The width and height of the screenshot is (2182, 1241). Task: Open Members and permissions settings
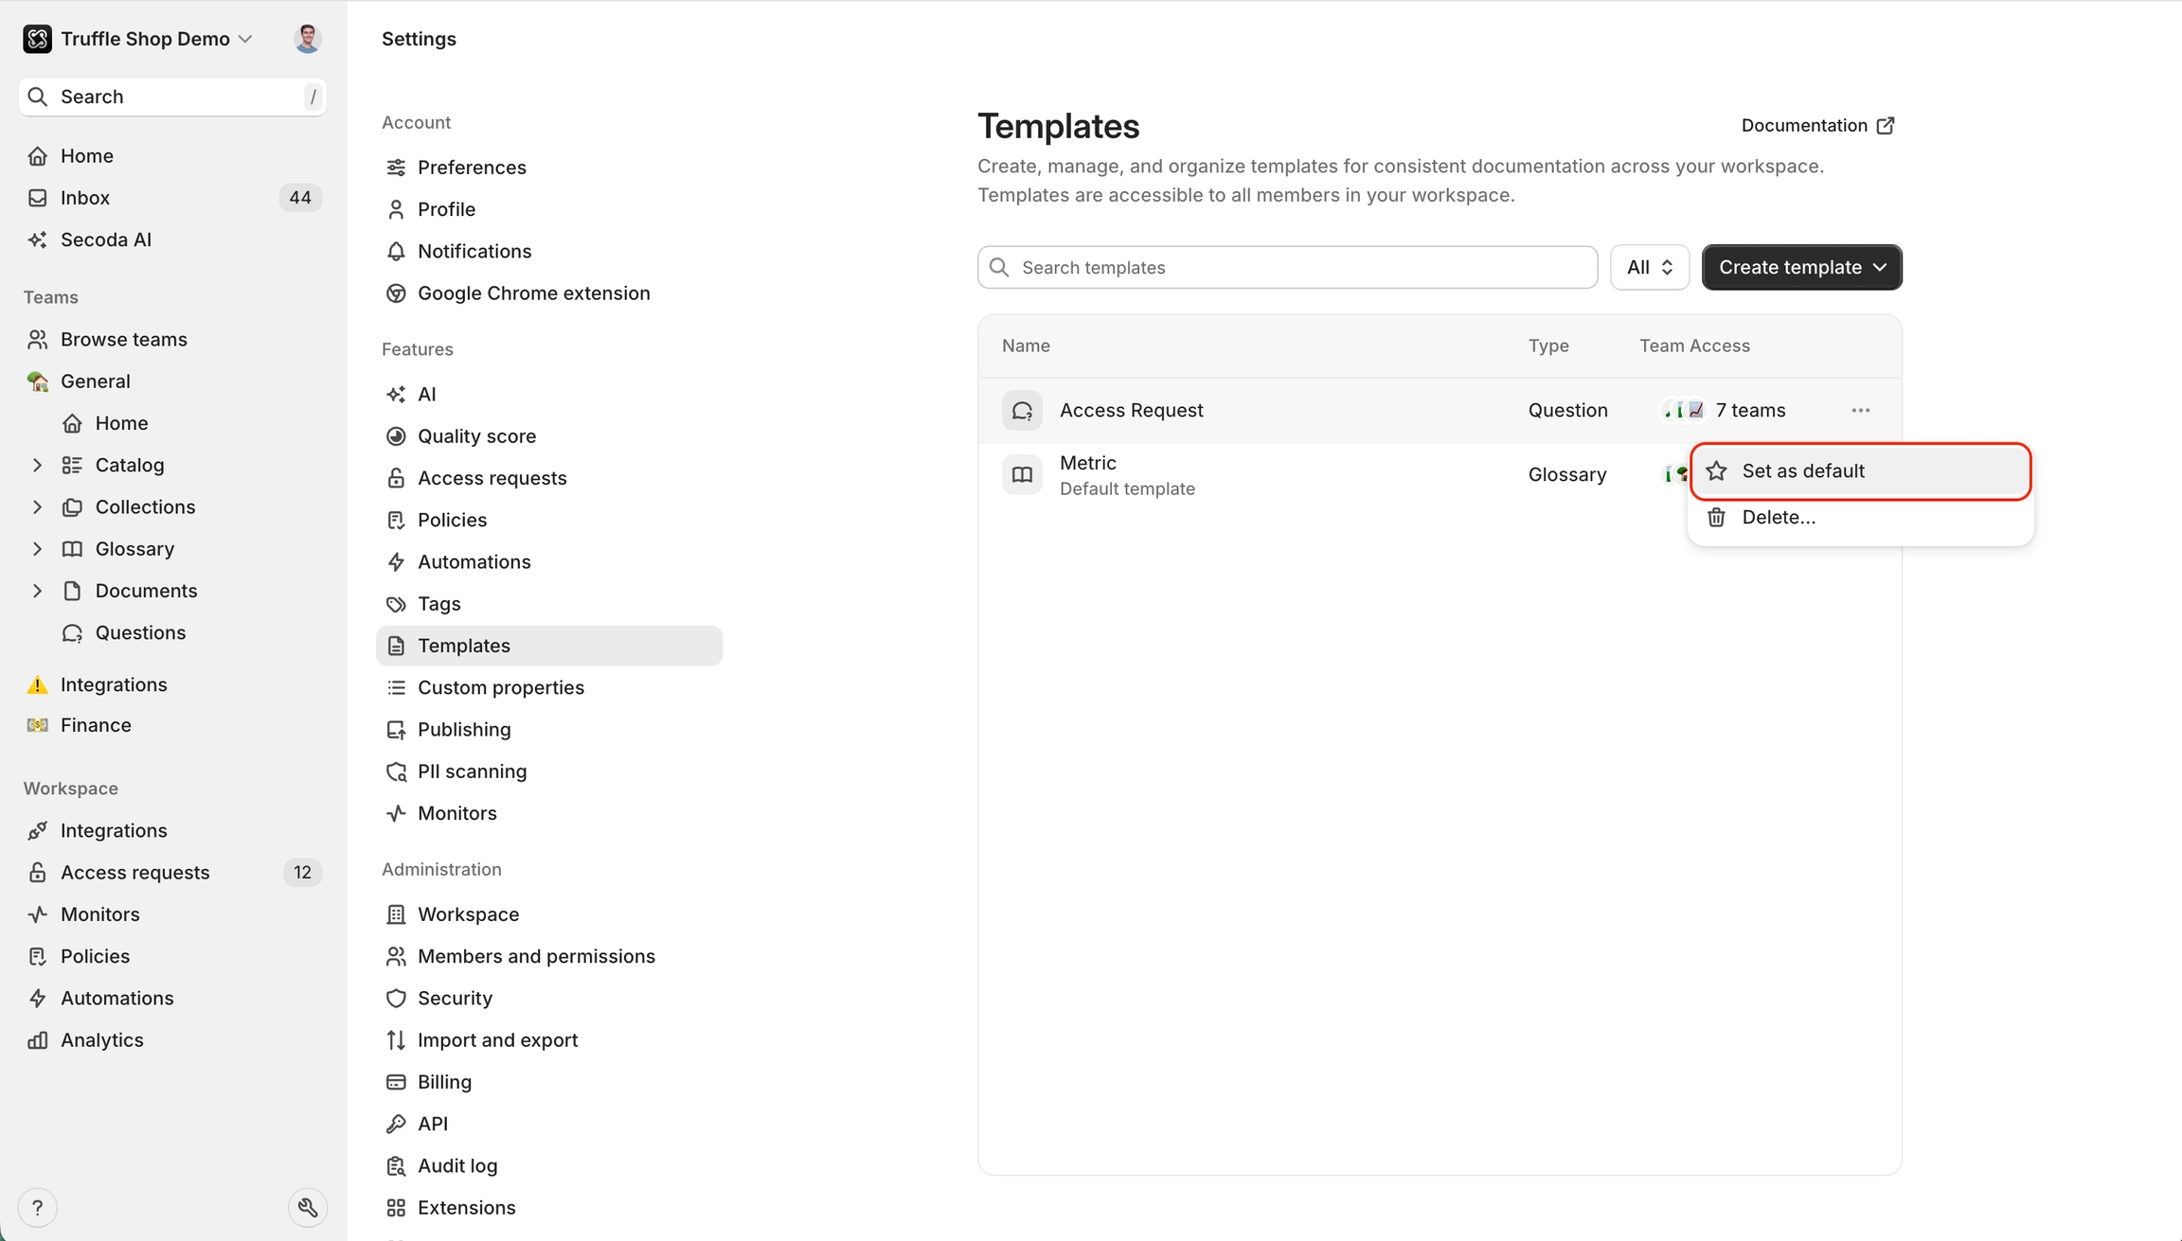pyautogui.click(x=535, y=956)
